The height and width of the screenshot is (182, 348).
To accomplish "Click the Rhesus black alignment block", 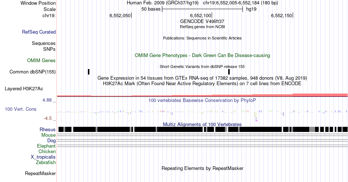I will point(202,129).
